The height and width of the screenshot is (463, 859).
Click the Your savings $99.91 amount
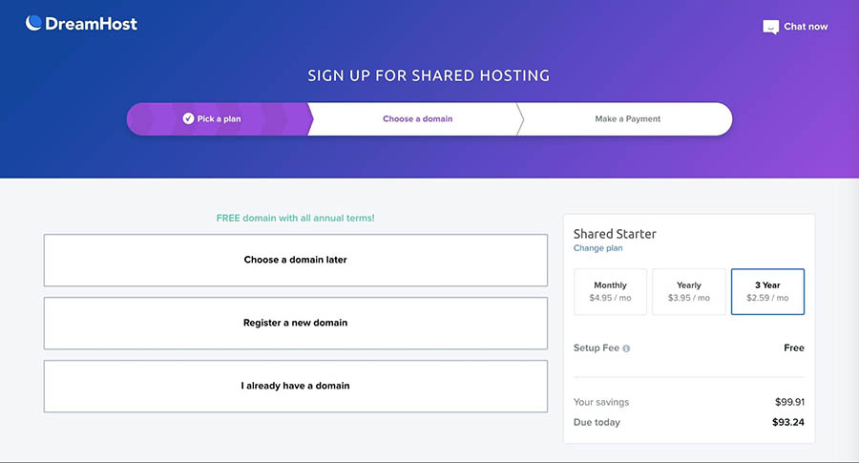787,402
